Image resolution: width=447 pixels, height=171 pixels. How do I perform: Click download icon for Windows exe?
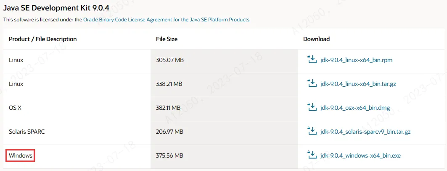(312, 155)
